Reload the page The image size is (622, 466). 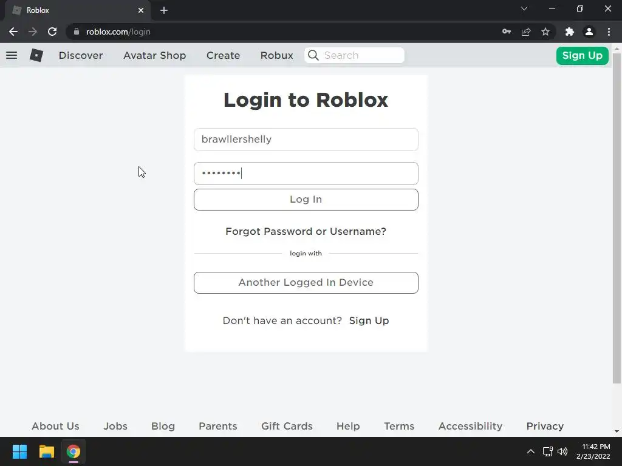pos(52,32)
